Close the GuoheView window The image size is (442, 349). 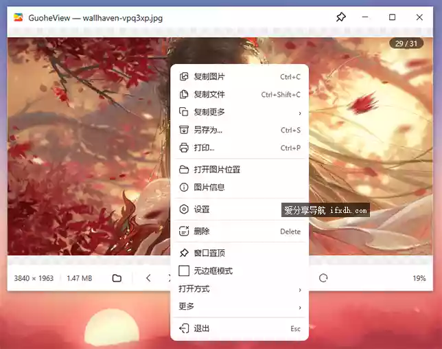click(419, 17)
